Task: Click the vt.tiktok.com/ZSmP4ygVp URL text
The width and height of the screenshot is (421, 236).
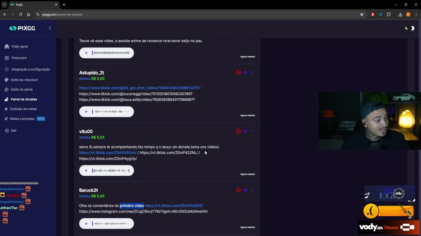Action: 108,159
